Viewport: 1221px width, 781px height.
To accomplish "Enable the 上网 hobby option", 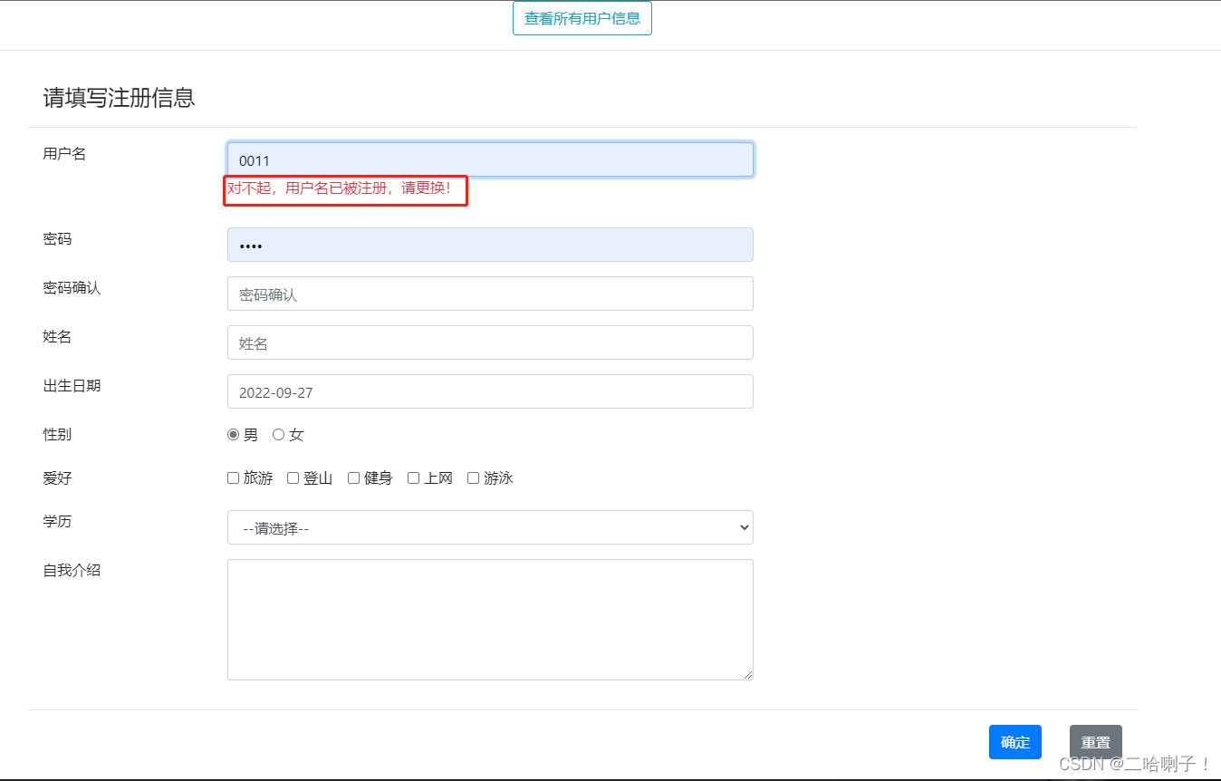I will tap(413, 477).
